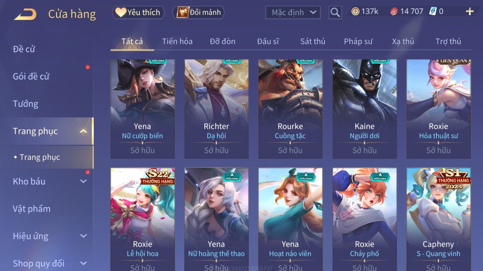The width and height of the screenshot is (483, 271).
Task: Expand the Kho báu sidebar section
Action: (x=83, y=181)
